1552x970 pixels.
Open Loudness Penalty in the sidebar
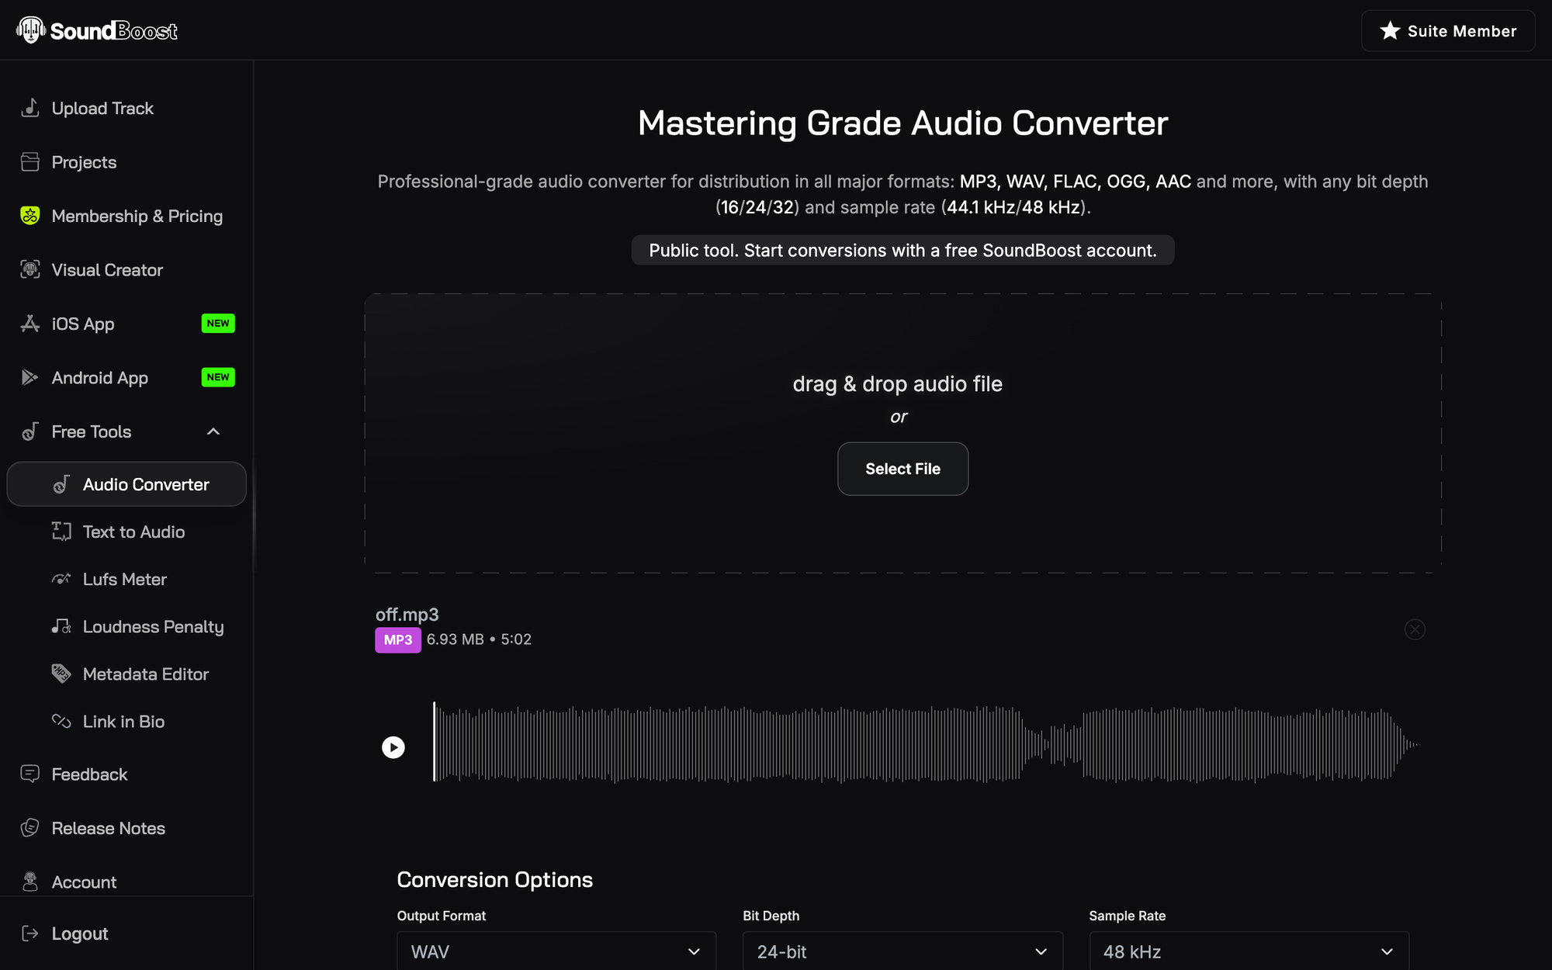(153, 626)
